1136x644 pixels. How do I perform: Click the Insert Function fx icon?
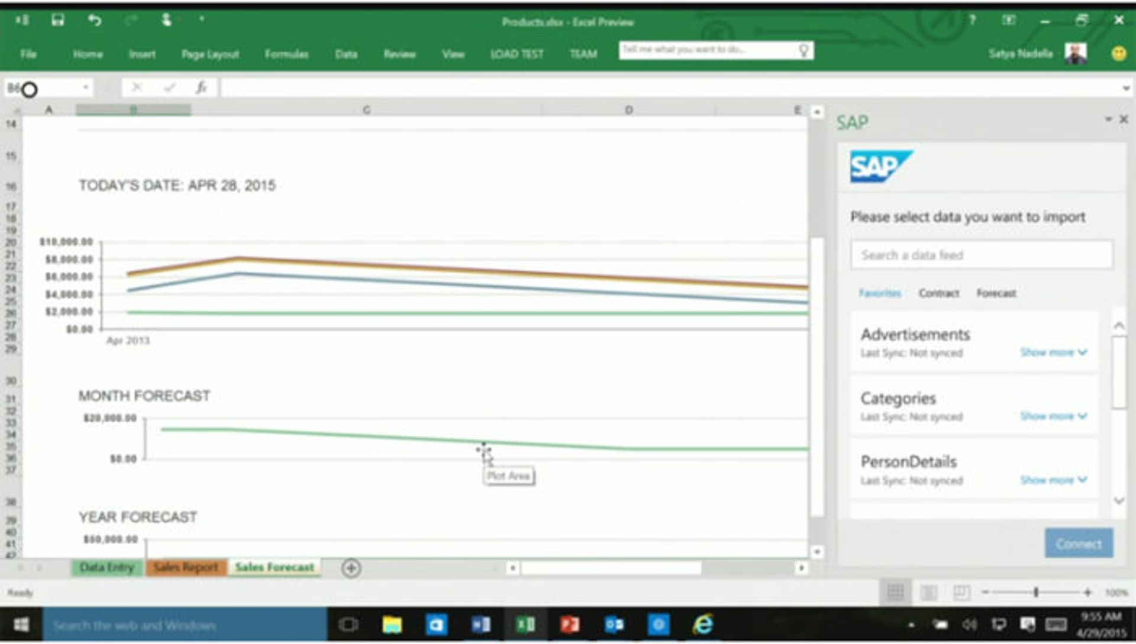coord(201,88)
